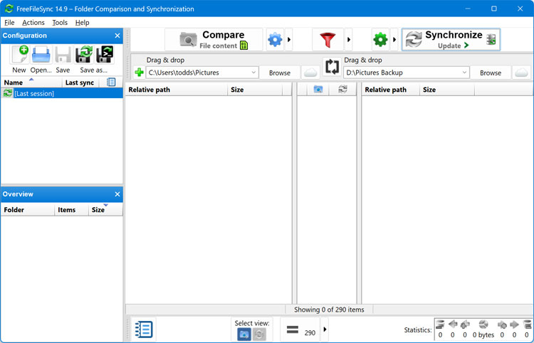Open the Actions menu
This screenshot has height=343, width=534.
point(33,23)
